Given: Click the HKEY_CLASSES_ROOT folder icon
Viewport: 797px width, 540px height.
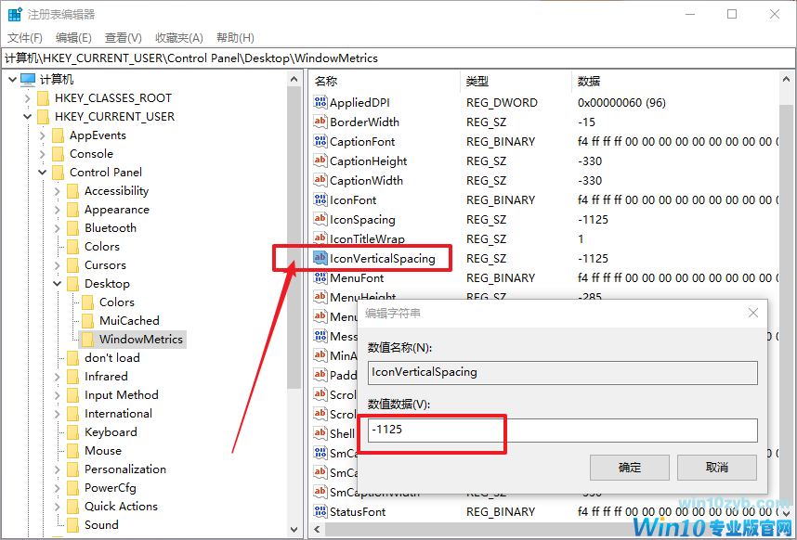Looking at the screenshot, I should [44, 98].
